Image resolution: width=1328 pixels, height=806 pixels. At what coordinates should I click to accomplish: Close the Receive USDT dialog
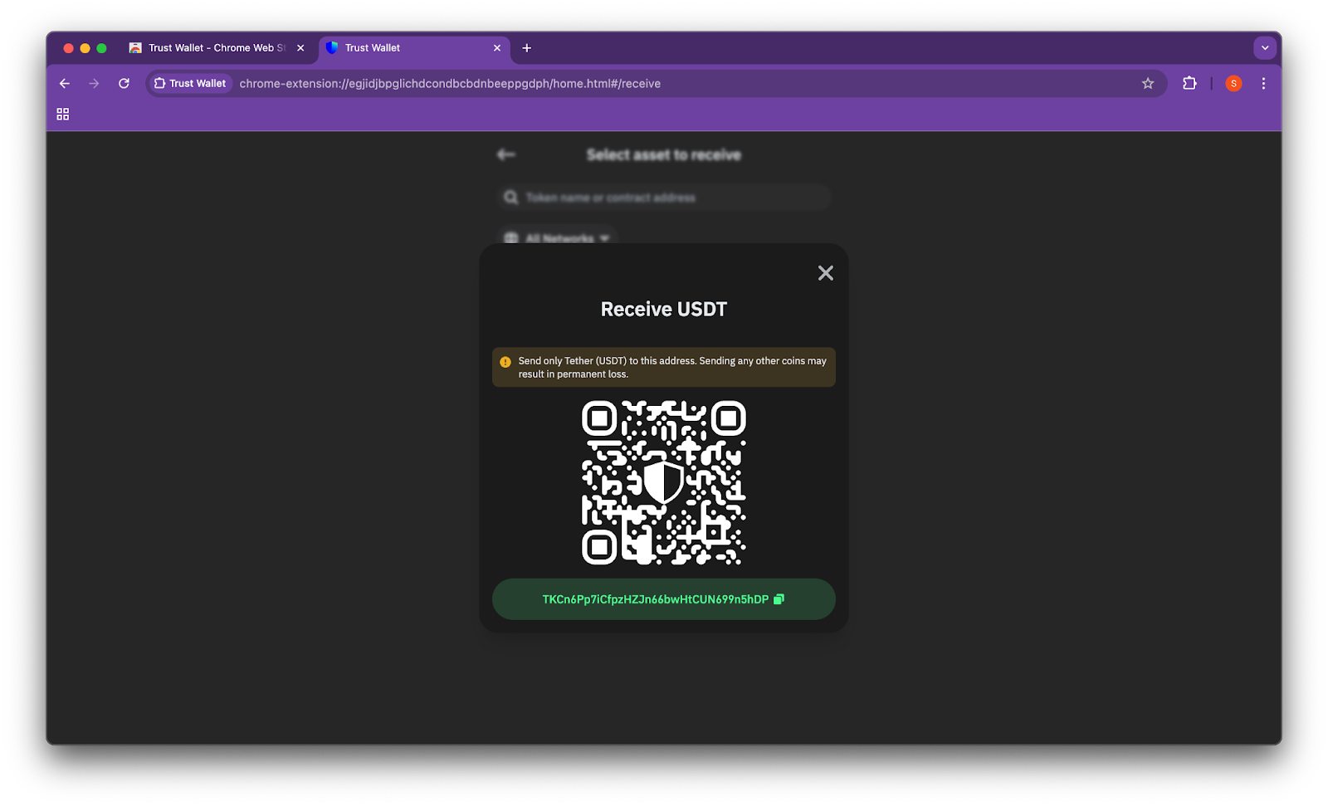coord(825,273)
